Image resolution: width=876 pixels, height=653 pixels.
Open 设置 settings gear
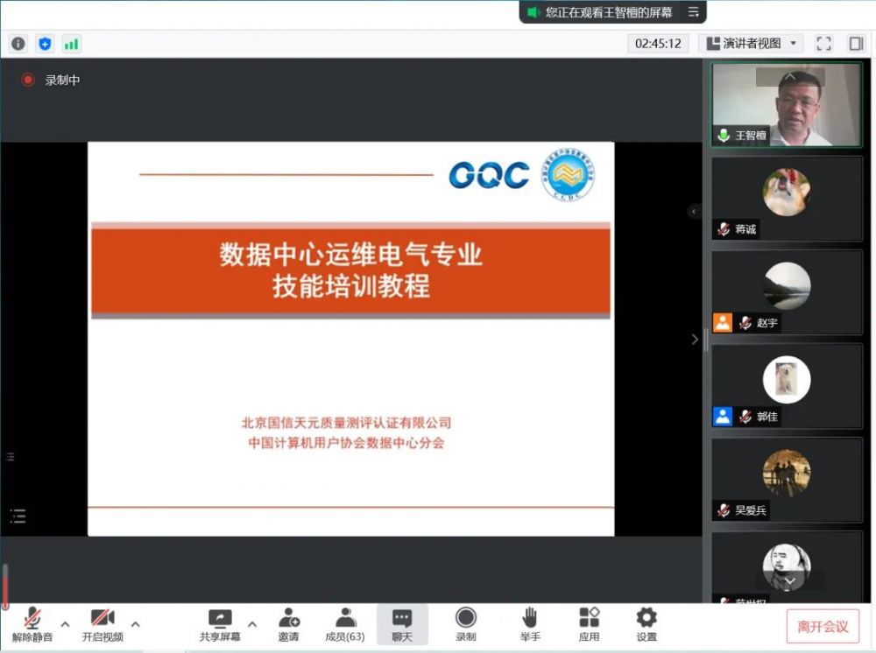click(646, 624)
